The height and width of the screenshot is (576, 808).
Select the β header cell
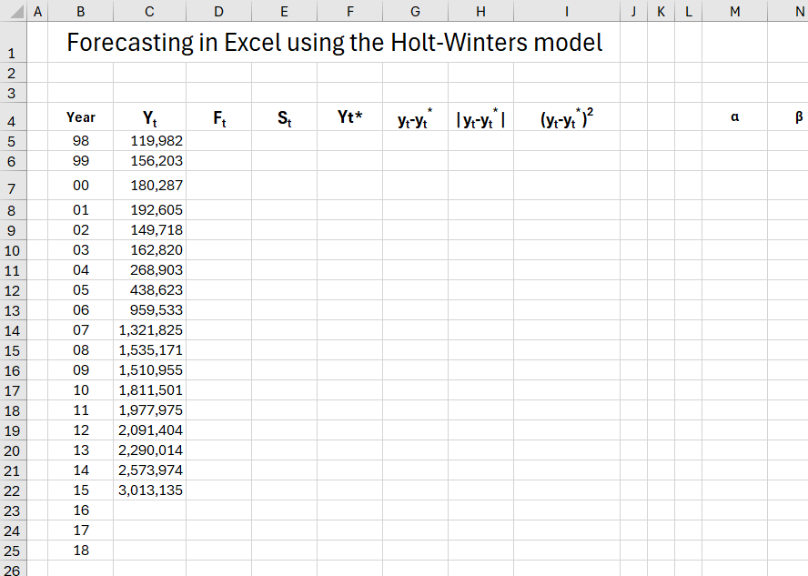798,117
